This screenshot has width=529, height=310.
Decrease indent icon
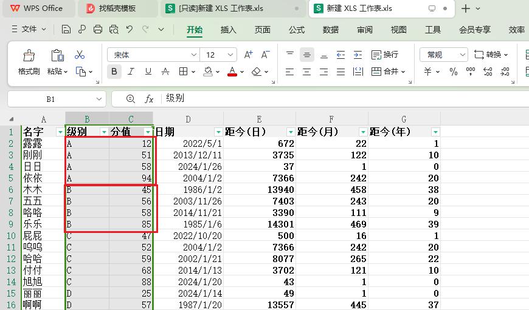tap(341, 55)
